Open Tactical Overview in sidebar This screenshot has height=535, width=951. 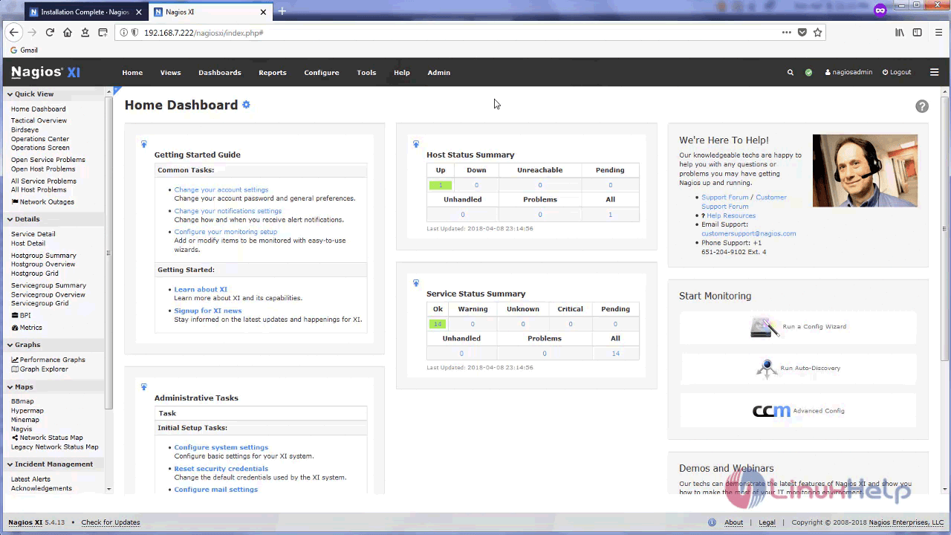[39, 120]
